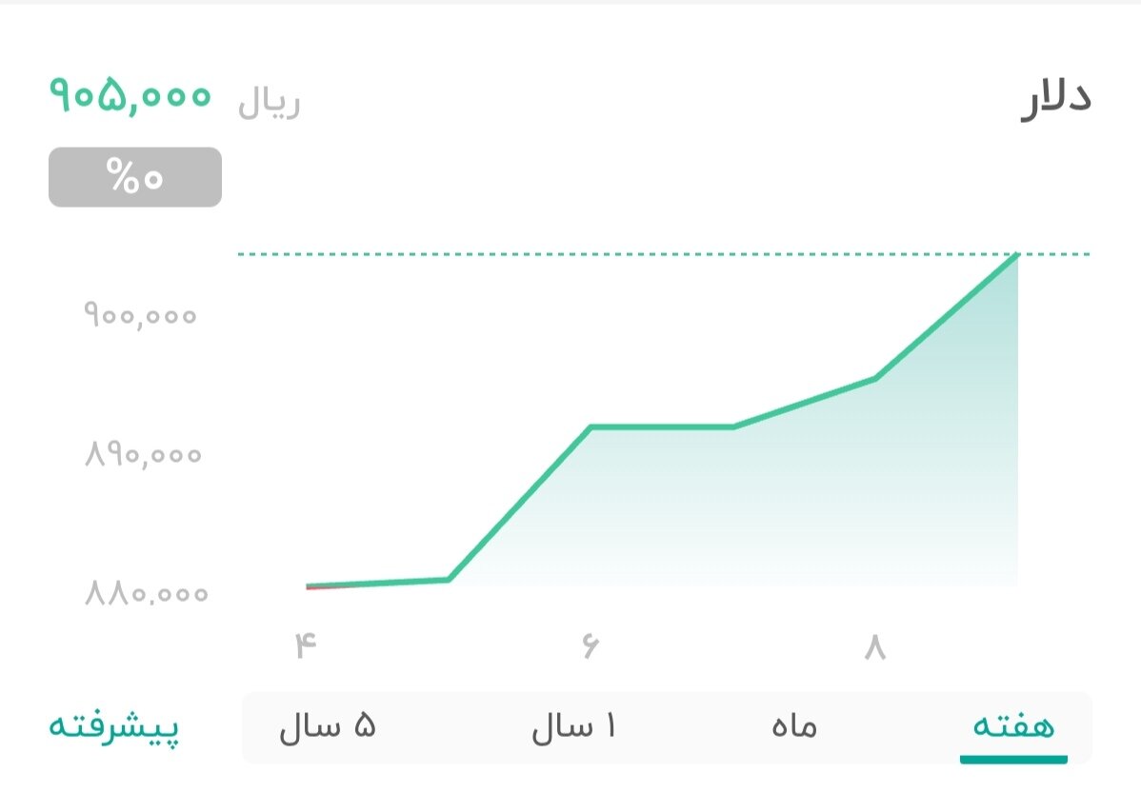Viewport: 1141px width, 793px height.
Task: Select the gray %0 change badge
Action: pos(133,176)
